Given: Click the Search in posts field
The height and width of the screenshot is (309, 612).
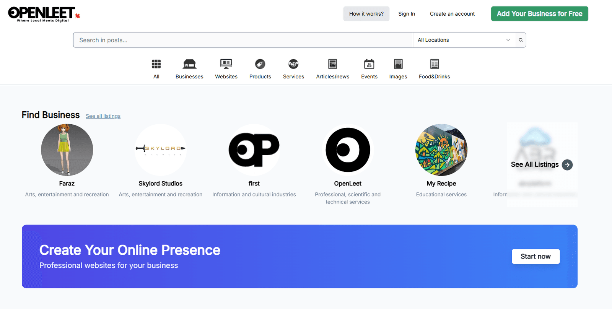Looking at the screenshot, I should coord(243,40).
